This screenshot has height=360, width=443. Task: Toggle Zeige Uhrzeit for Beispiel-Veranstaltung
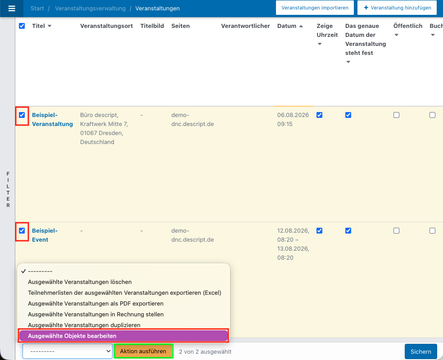click(319, 115)
